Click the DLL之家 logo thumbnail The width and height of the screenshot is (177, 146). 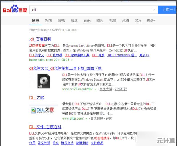click(x=44, y=110)
